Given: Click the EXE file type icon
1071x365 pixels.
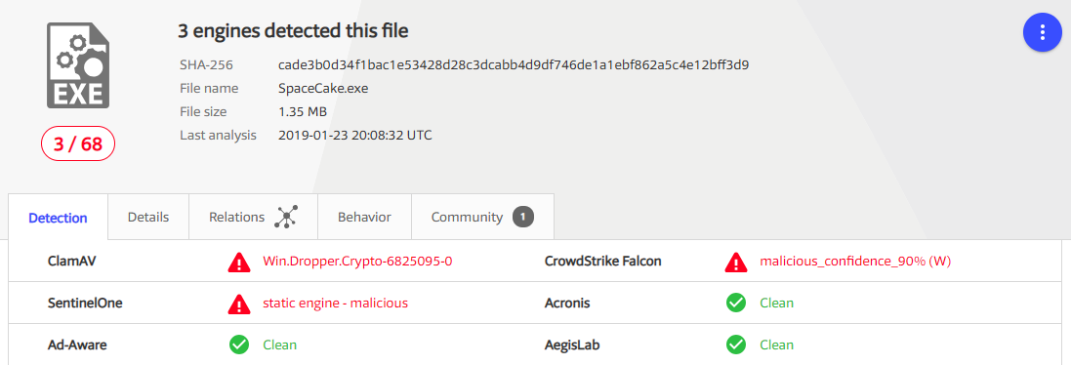Looking at the screenshot, I should [78, 64].
